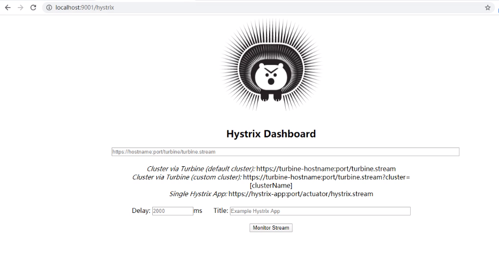Viewport: 499px width, 258px height.
Task: Click the Hystrix porcupine logo
Action: [x=271, y=65]
